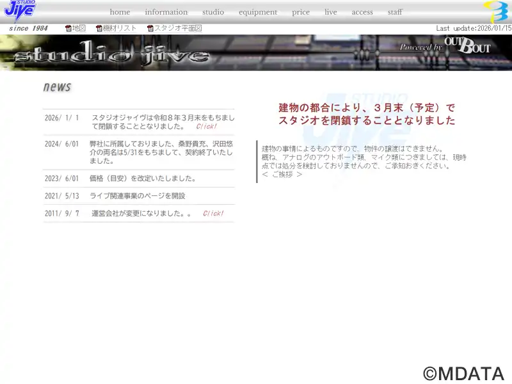Open the live menu item
This screenshot has width=512, height=384.
click(330, 12)
